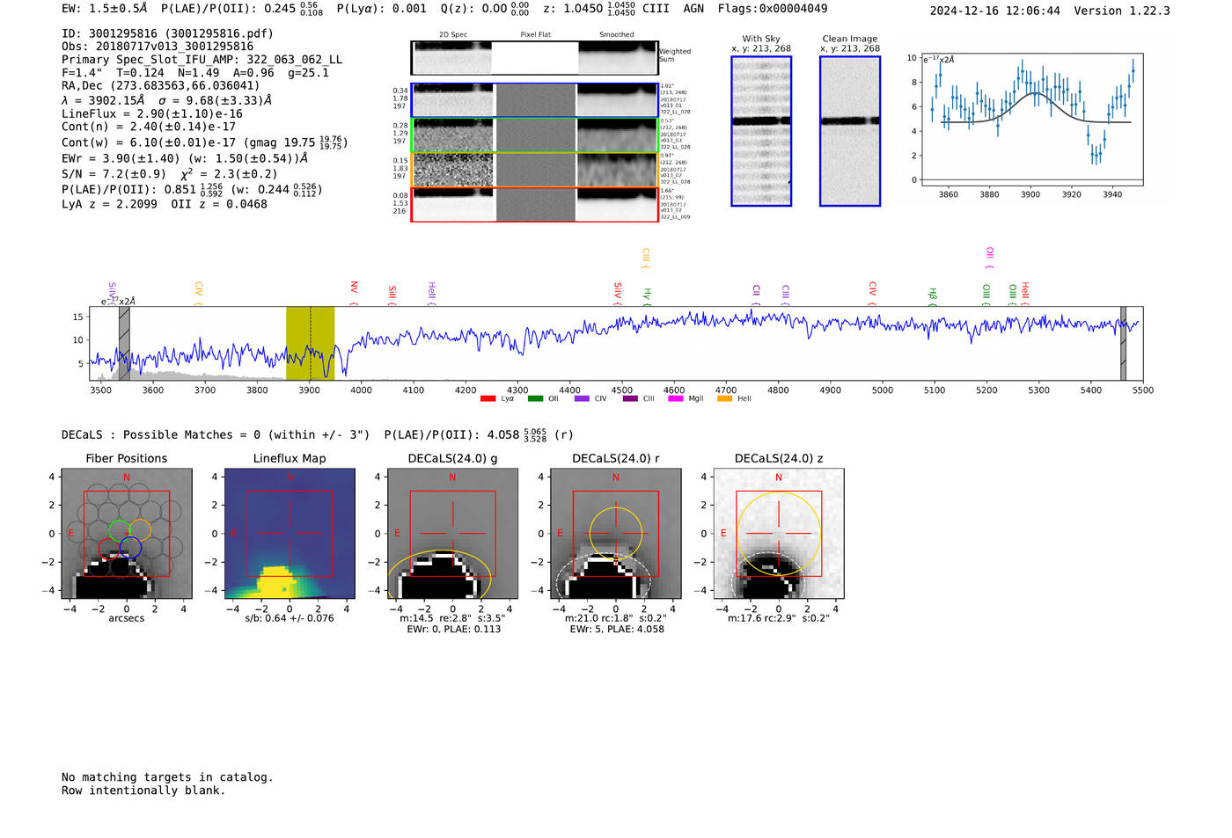Click the 'EWr: 5, PLAE: 4.058' caption
This screenshot has height=838, width=1232.
(617, 630)
